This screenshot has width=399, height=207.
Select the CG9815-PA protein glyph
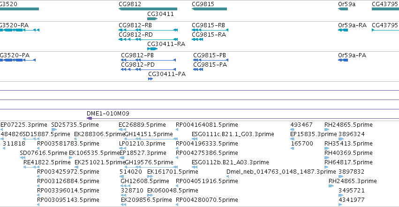coord(198,69)
